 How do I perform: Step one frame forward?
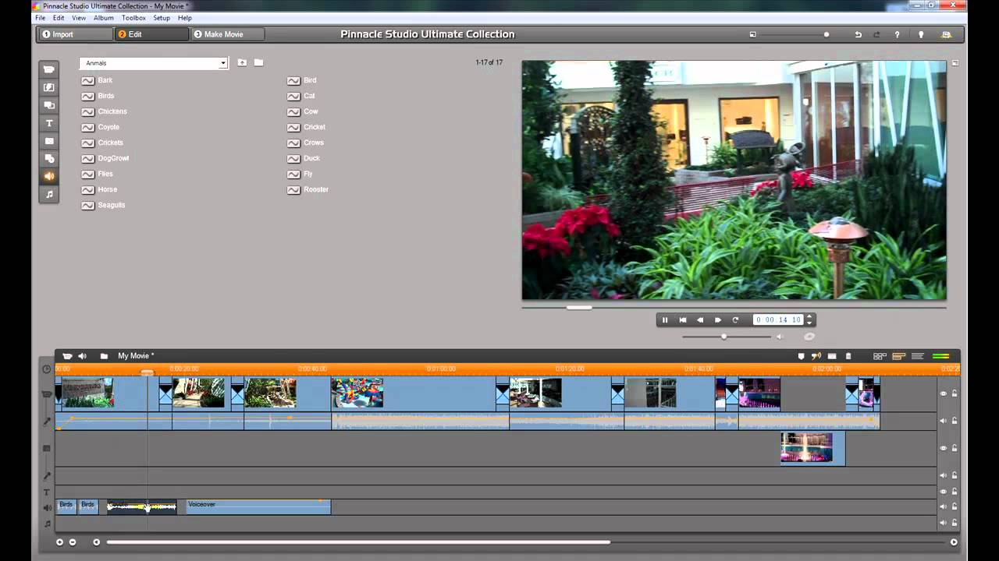[x=718, y=319]
